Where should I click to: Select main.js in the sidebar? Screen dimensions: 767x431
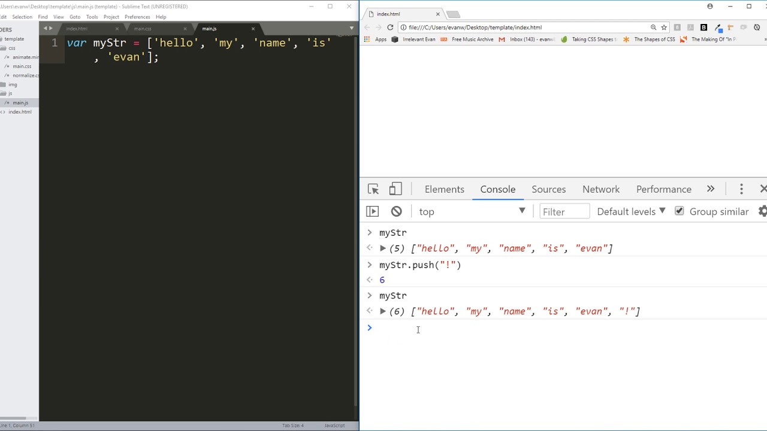[20, 103]
